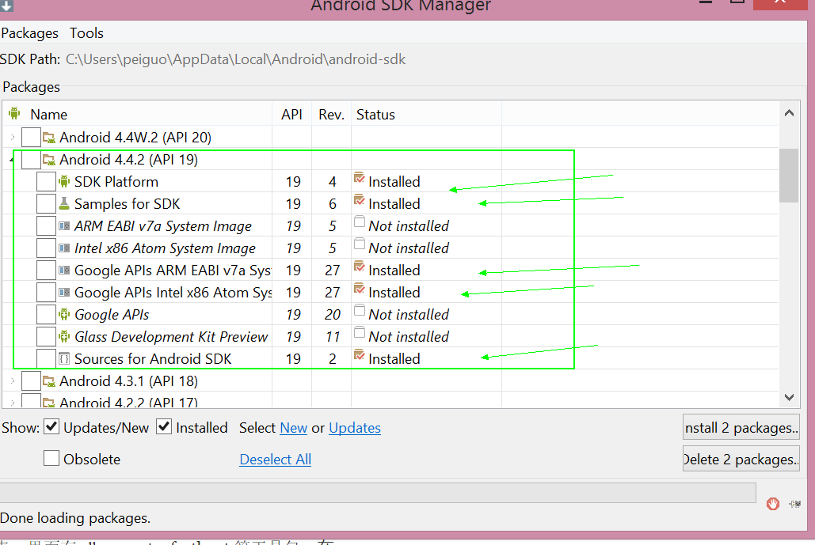815x545 pixels.
Task: Click the installed status icon for SDK Platform
Action: [359, 178]
